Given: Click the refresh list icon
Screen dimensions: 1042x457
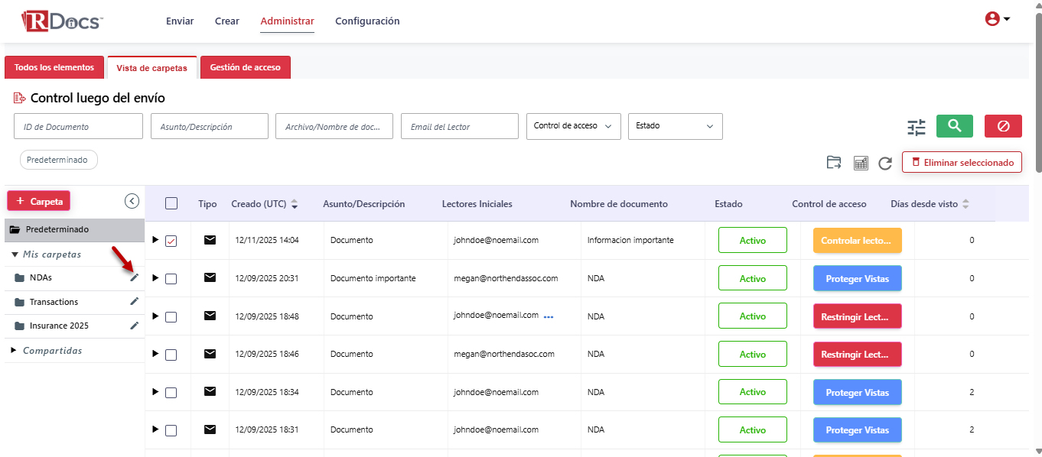Looking at the screenshot, I should point(885,163).
